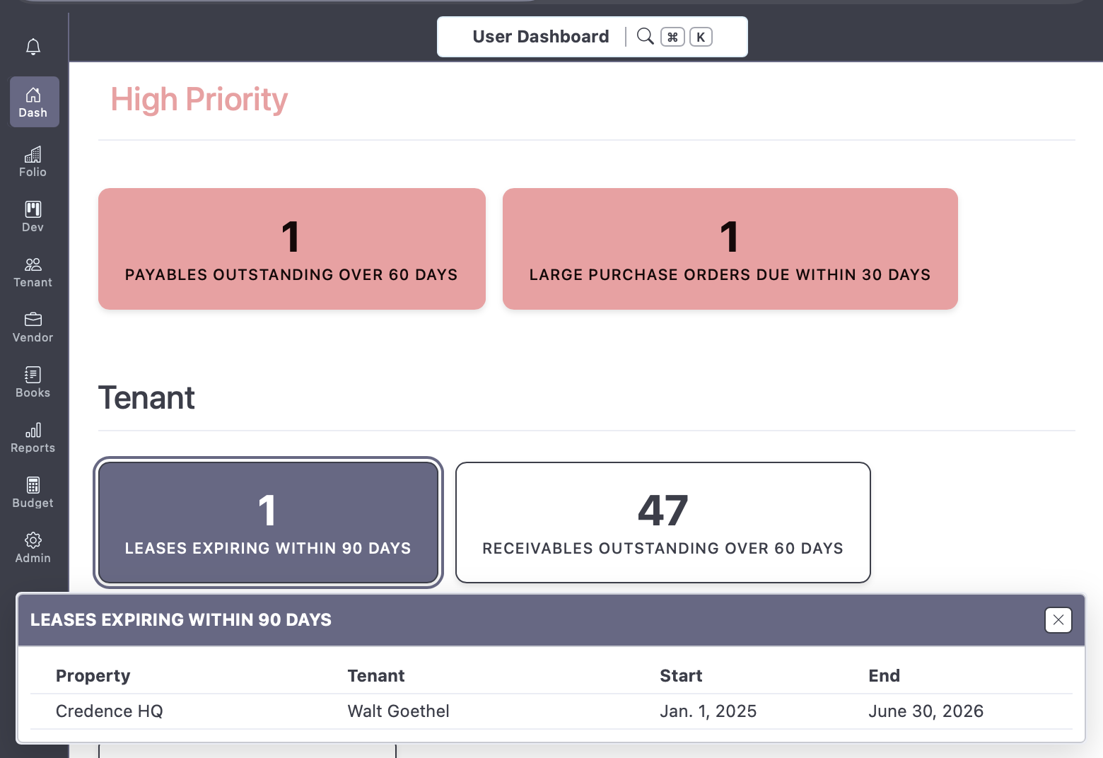Click the Property column header

(x=93, y=675)
